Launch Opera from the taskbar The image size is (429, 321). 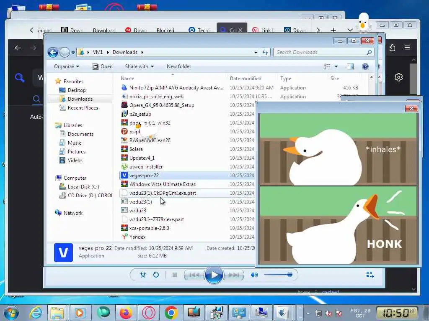149,313
